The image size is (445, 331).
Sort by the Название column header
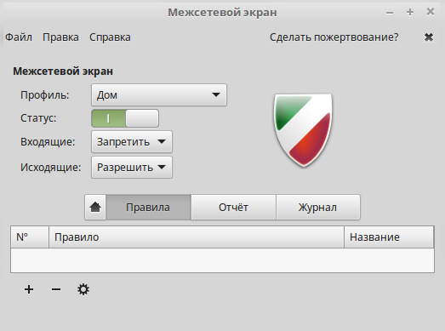tap(389, 237)
